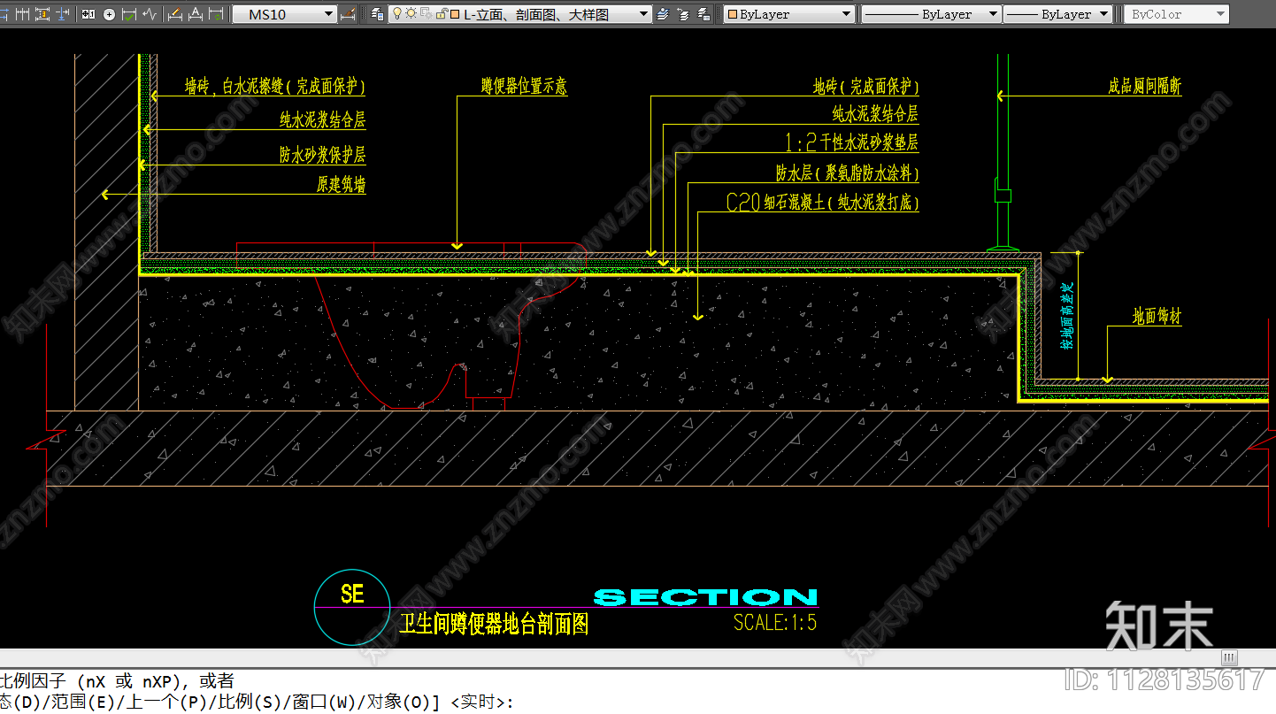
Task: Select the 原建筑墙 annotation
Action: (342, 184)
